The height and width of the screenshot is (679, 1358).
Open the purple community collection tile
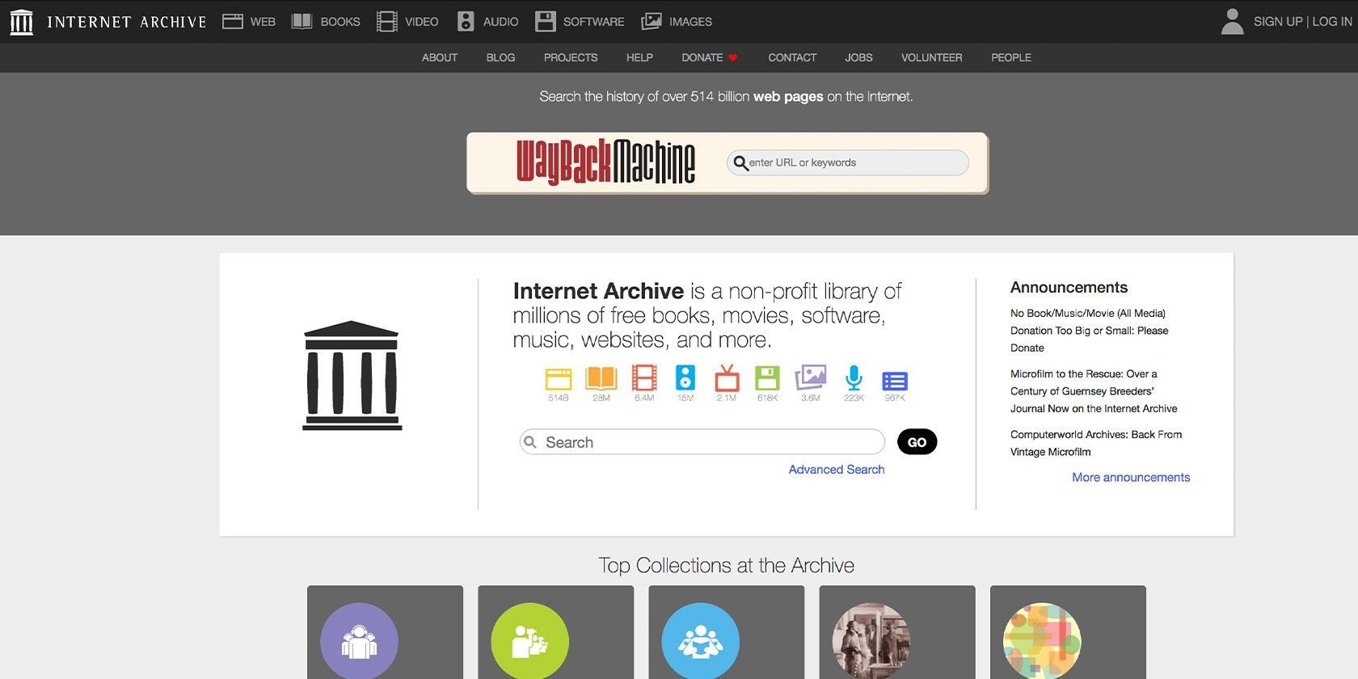(x=386, y=632)
